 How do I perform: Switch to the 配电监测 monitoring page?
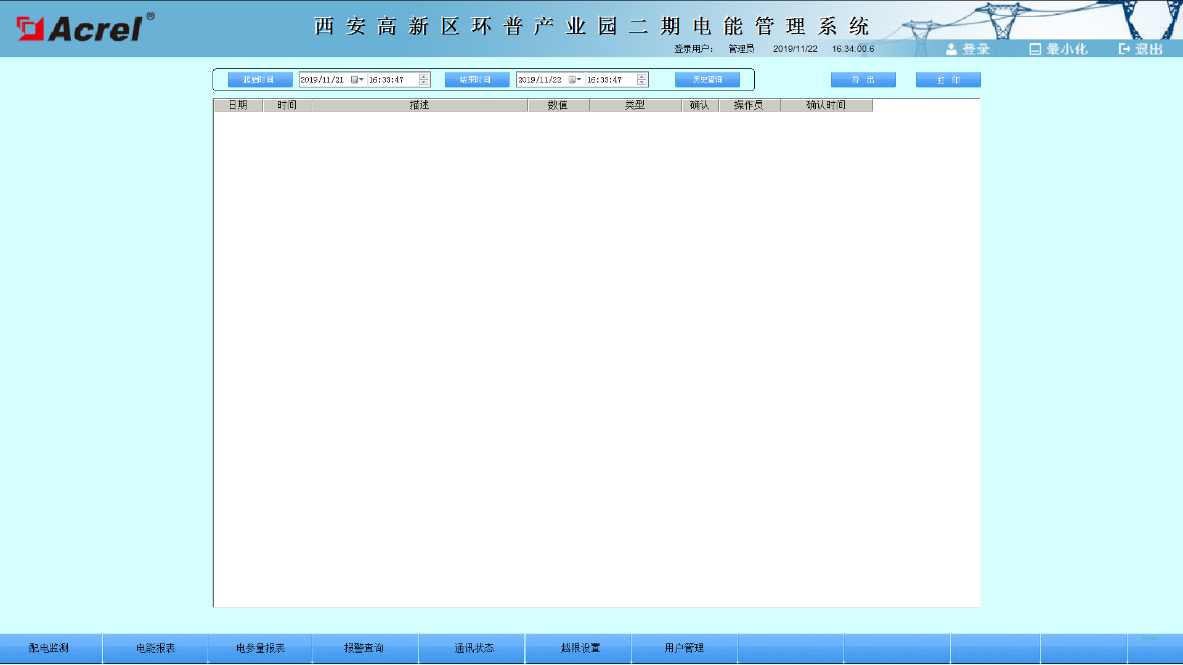tap(49, 648)
